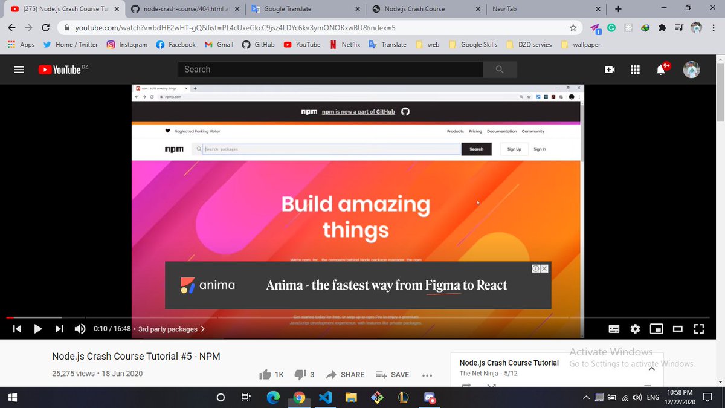Open the GitHub bookmark
This screenshot has height=408, width=725.
click(258, 44)
